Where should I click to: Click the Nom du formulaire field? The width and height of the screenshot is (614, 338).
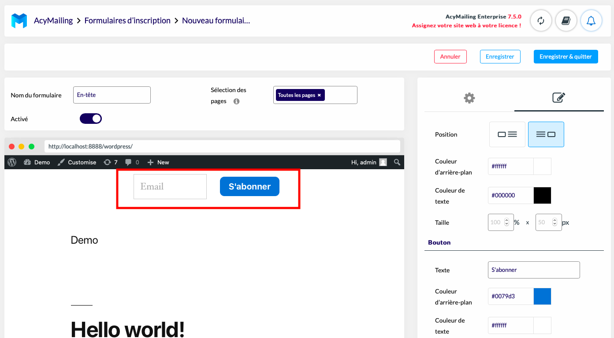tap(112, 95)
